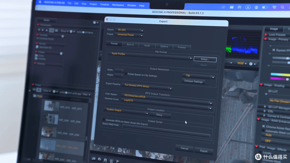The image size is (290, 163).
Task: Select the N2R_2088 clip thumbnail
Action: point(50,119)
